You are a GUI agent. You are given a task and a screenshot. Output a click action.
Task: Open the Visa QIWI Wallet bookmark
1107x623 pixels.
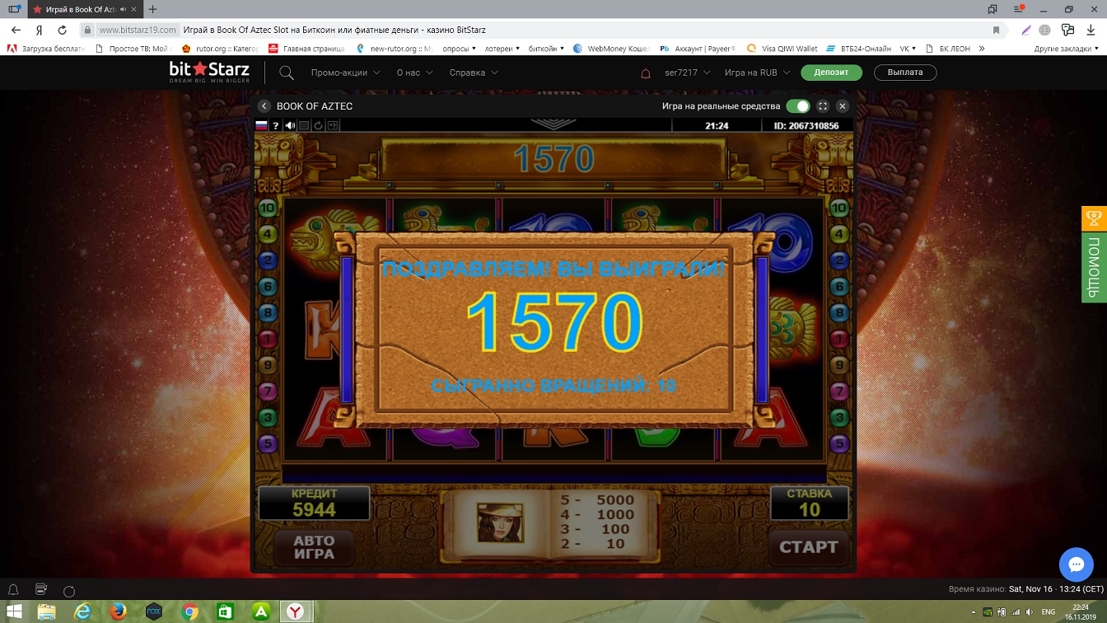(782, 49)
